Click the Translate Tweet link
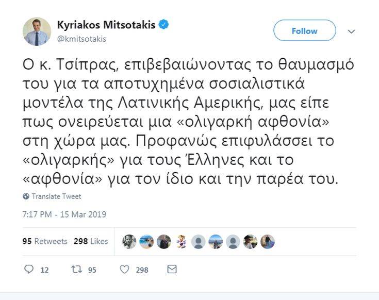Viewport: 379px width, 300px height. click(56, 196)
